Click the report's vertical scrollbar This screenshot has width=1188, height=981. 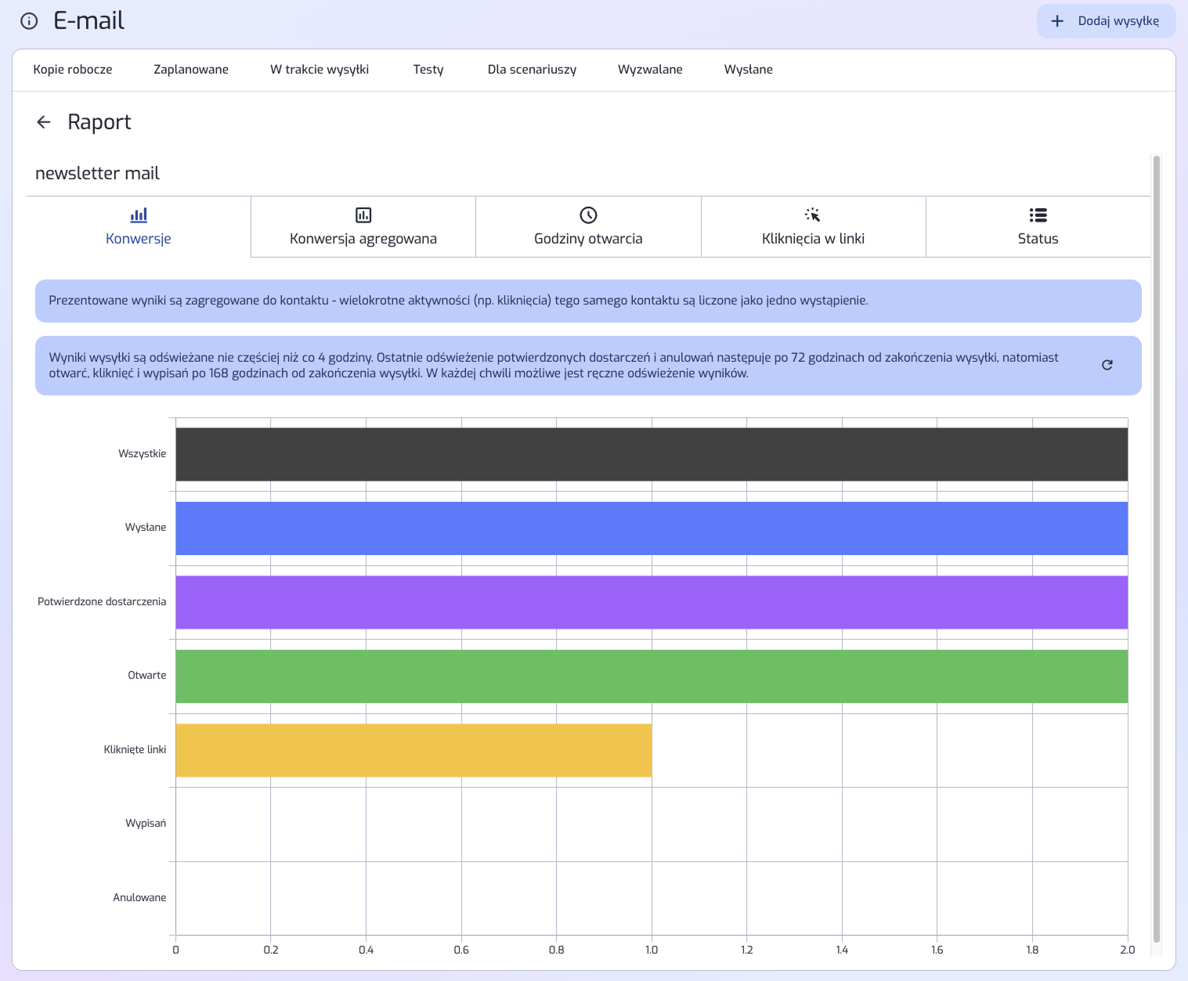point(1157,548)
